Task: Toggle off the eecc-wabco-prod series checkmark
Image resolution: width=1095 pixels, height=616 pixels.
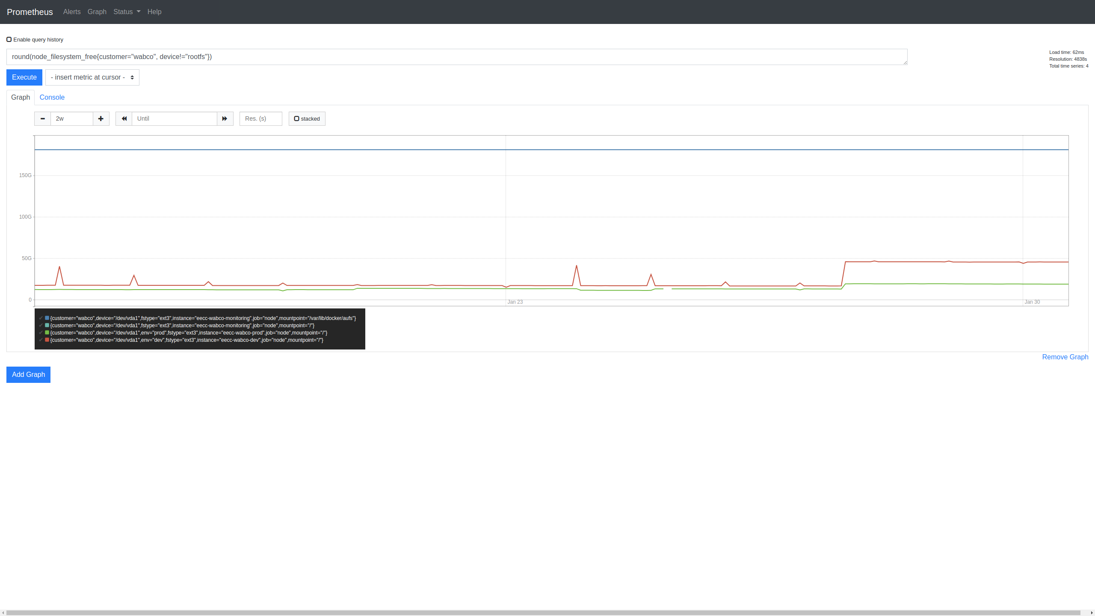Action: click(41, 333)
